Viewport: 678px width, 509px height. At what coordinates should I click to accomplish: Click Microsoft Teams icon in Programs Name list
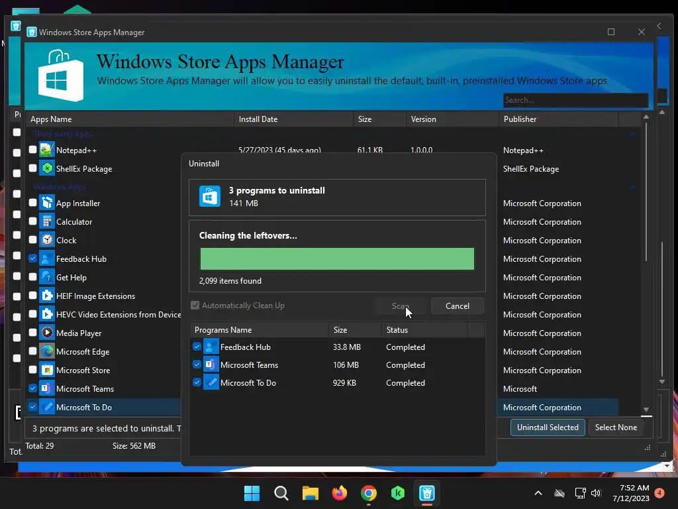[211, 365]
